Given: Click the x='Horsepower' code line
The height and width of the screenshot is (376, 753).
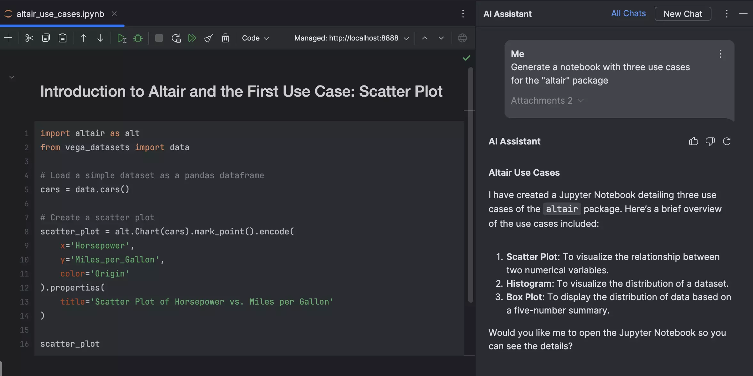Looking at the screenshot, I should 97,246.
